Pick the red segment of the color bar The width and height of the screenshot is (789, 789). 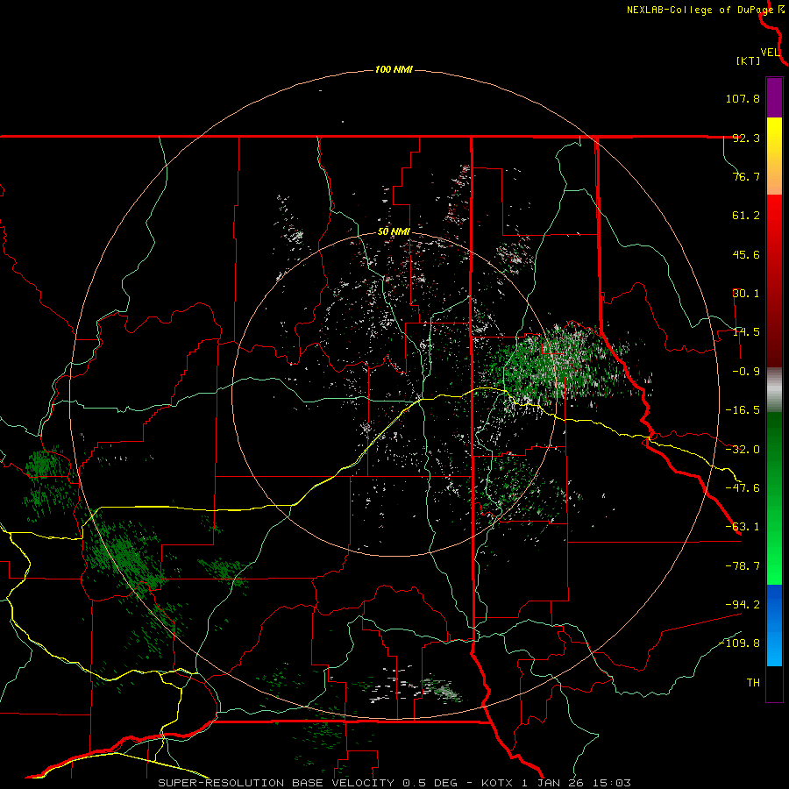tap(774, 281)
